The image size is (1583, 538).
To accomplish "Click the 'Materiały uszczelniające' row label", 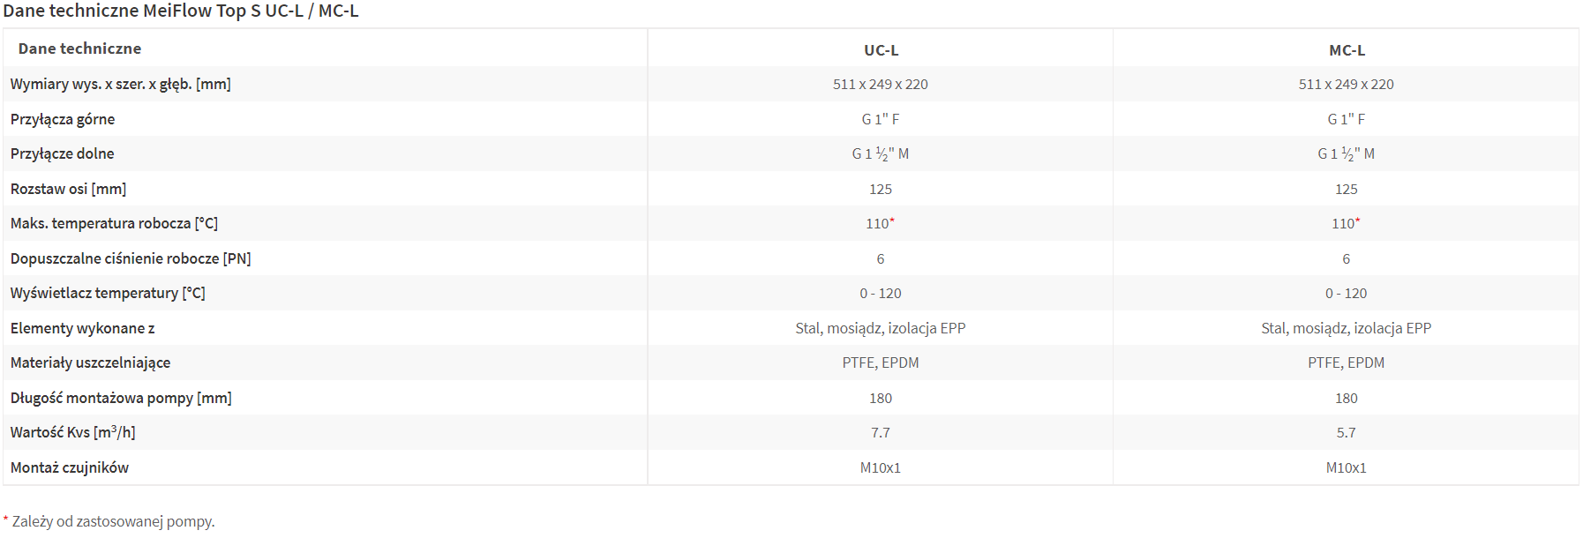I will pos(91,362).
